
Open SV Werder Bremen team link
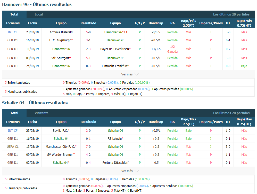coord(60,155)
